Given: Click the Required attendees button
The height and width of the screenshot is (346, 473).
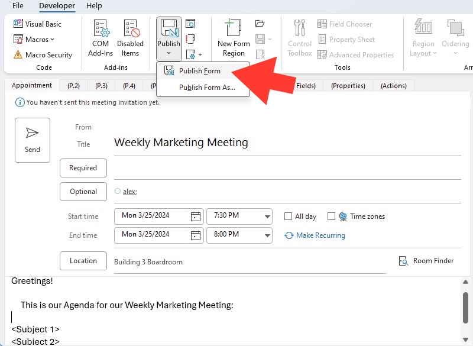Looking at the screenshot, I should [83, 168].
